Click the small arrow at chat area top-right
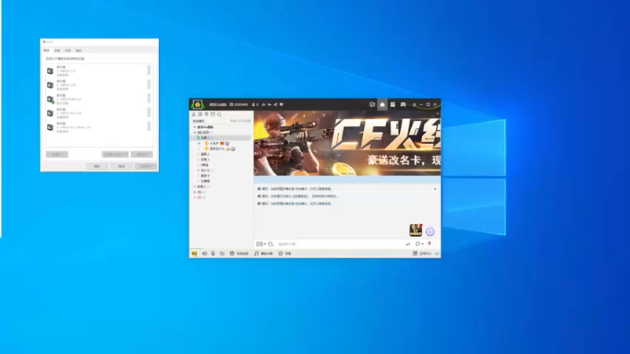 [x=435, y=189]
